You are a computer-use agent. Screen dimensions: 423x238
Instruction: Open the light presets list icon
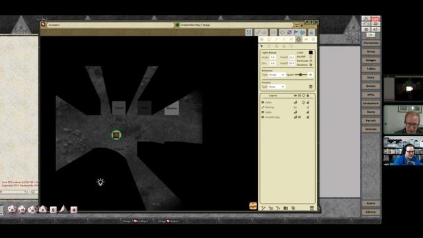(x=311, y=87)
